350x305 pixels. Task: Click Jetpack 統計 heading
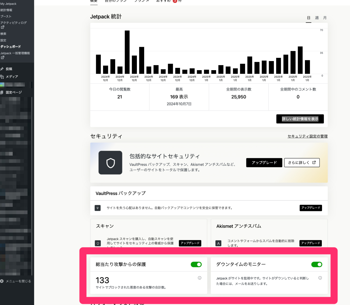pyautogui.click(x=106, y=17)
